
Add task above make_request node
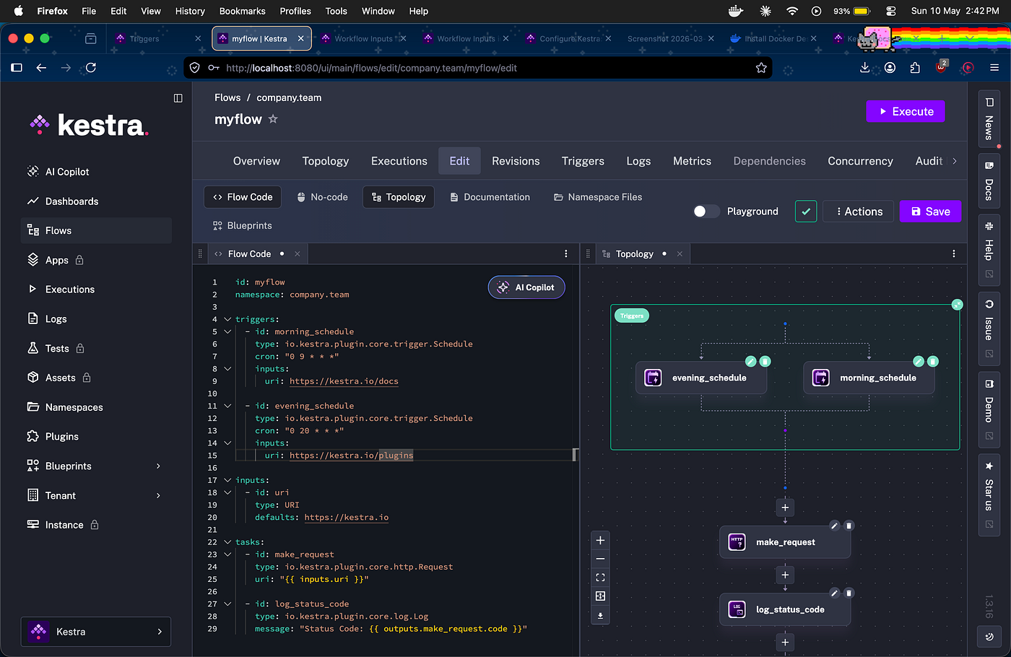coord(785,508)
